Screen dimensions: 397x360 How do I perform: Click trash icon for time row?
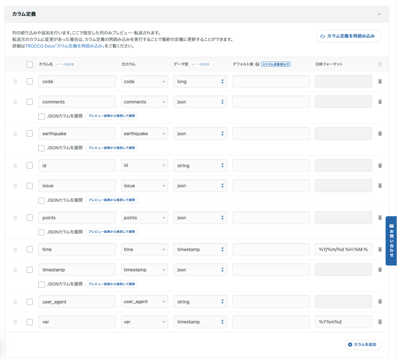(380, 250)
